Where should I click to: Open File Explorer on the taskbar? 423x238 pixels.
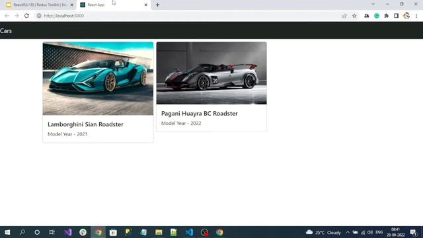[159, 232]
